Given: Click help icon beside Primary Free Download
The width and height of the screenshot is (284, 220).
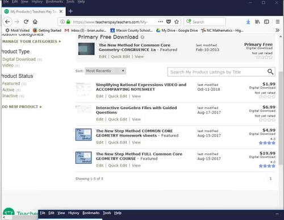Looking at the screenshot, I should click(x=143, y=37).
